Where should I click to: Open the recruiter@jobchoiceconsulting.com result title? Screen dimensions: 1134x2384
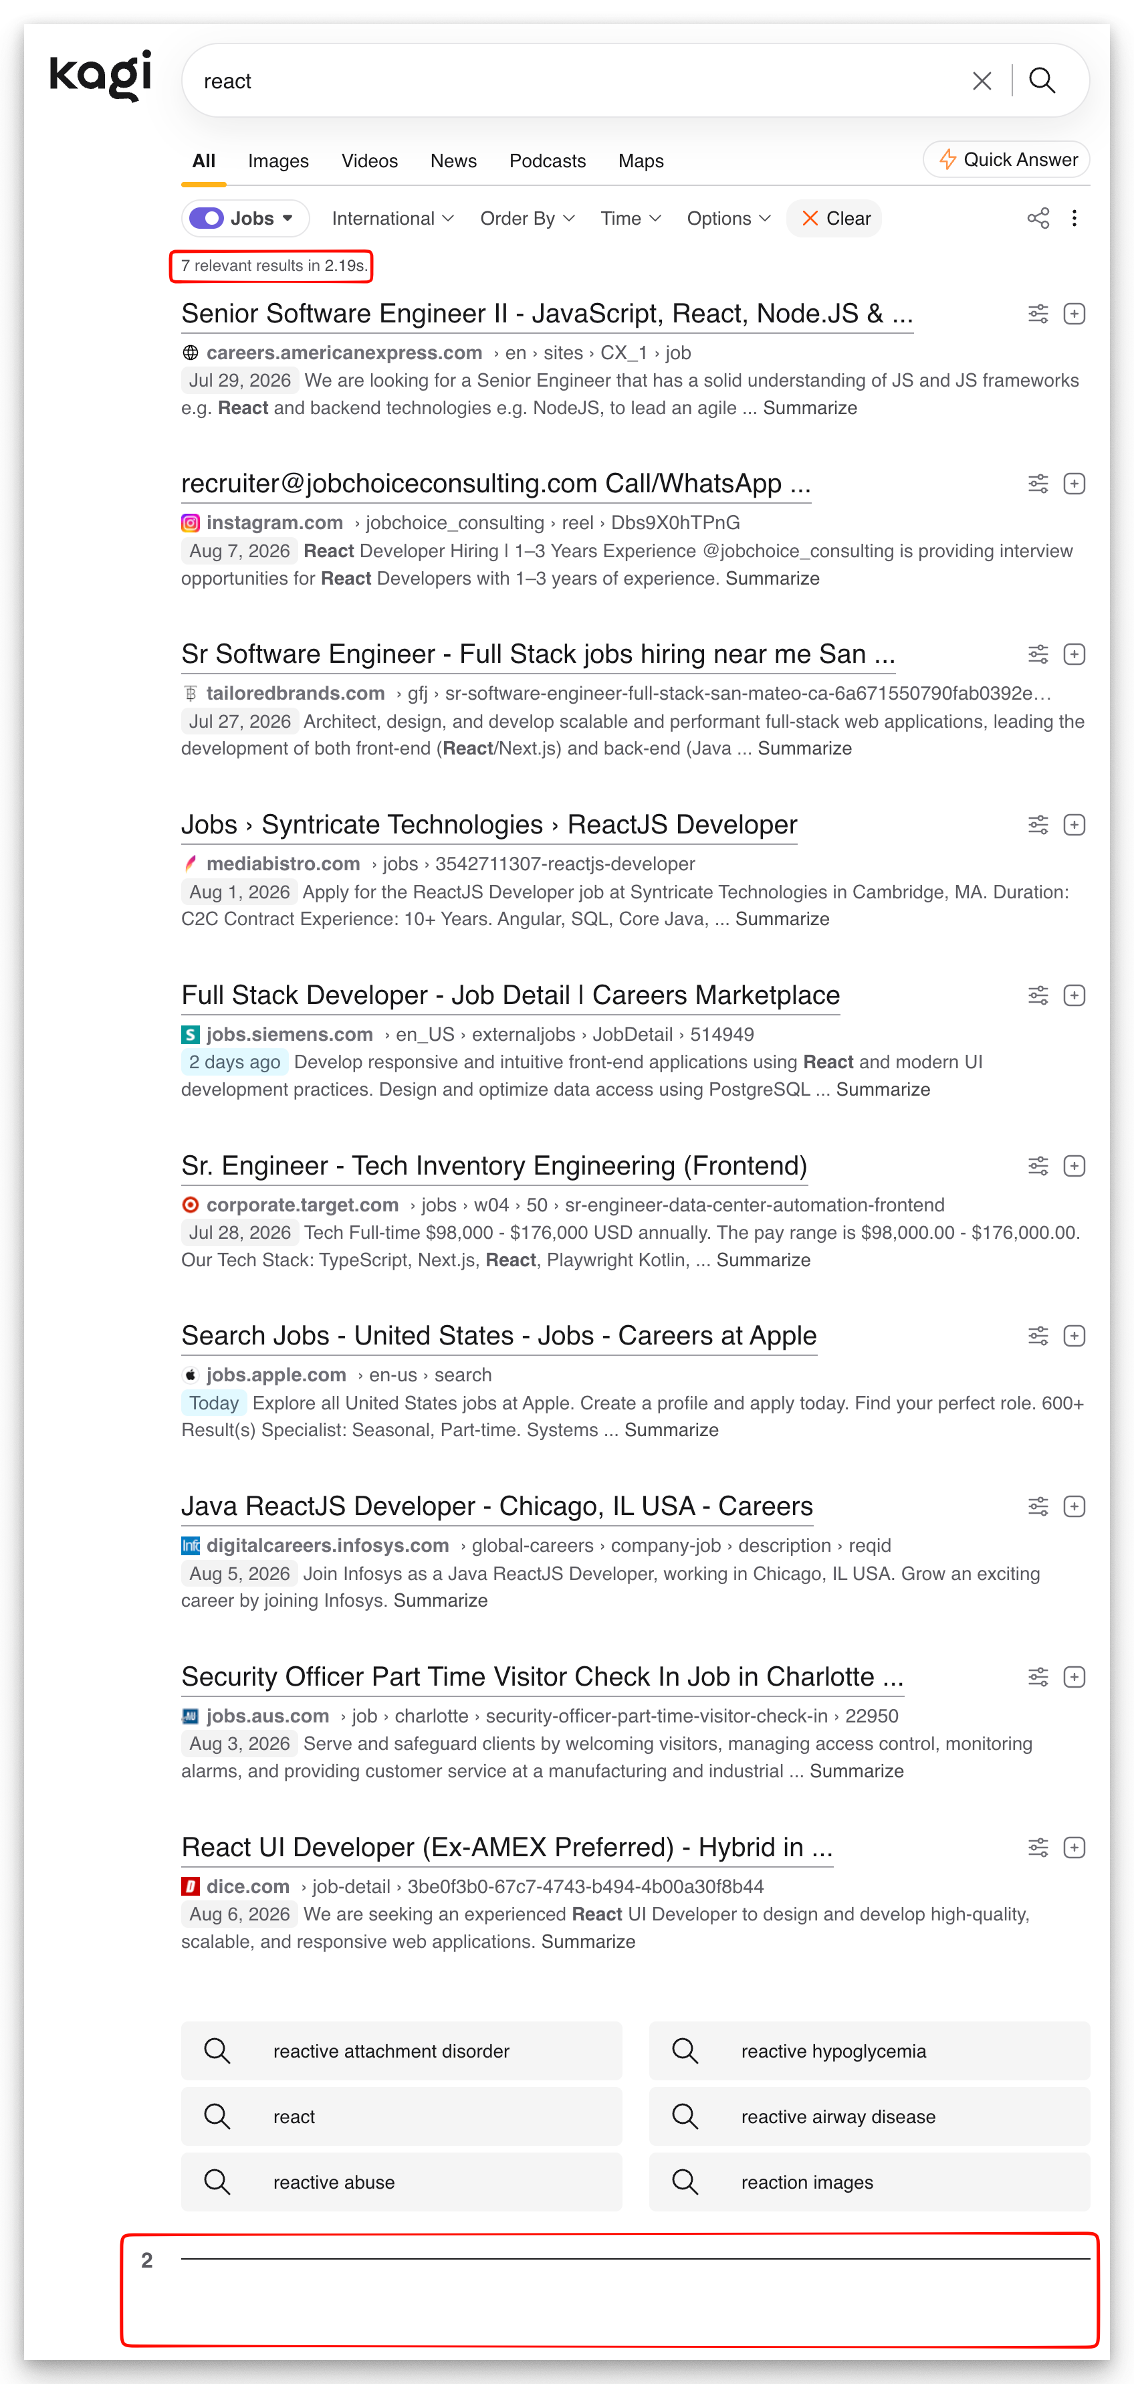pyautogui.click(x=495, y=484)
